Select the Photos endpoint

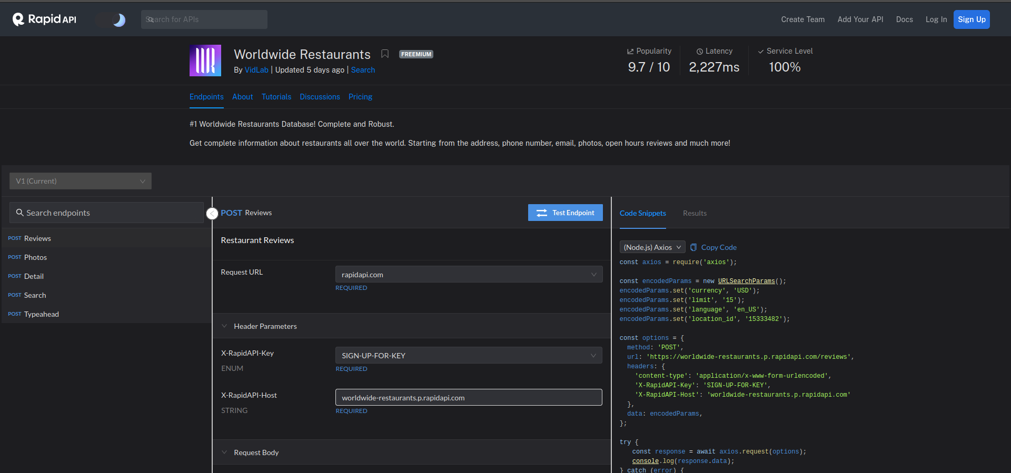click(106, 257)
